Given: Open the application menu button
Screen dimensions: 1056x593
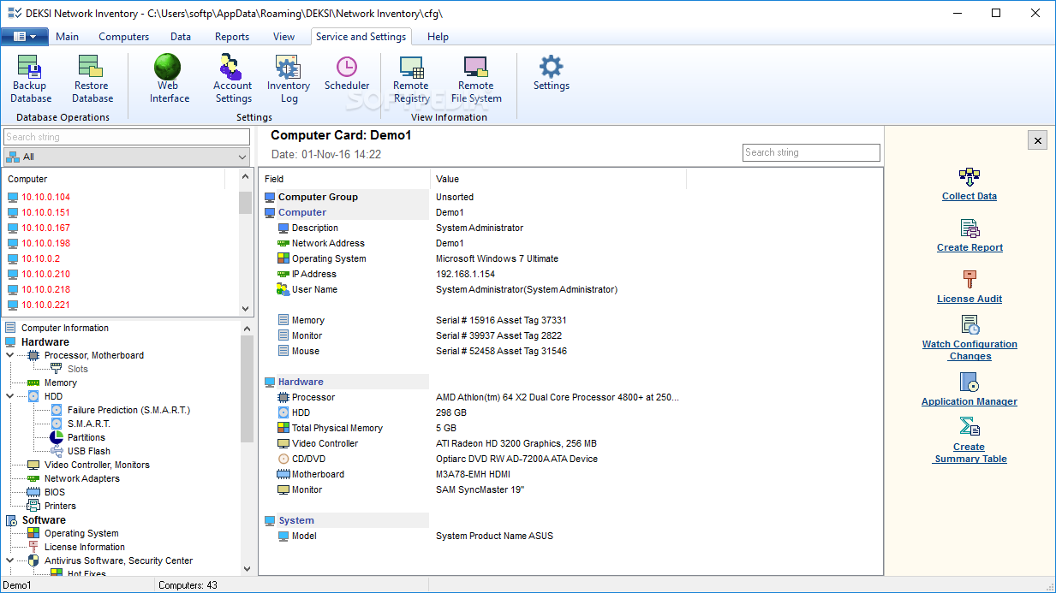Looking at the screenshot, I should [x=24, y=37].
